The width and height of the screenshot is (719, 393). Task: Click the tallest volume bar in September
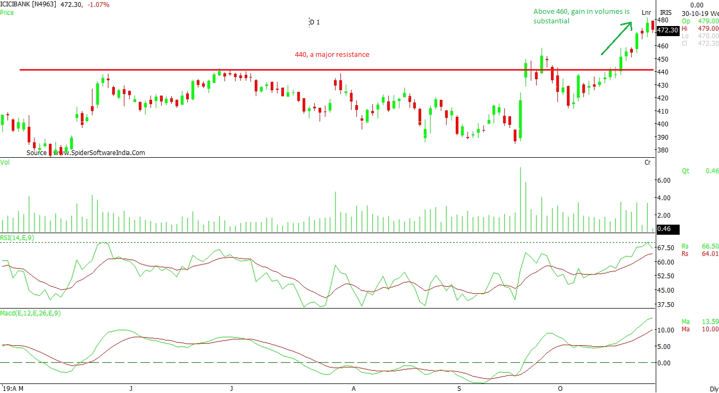(x=520, y=199)
